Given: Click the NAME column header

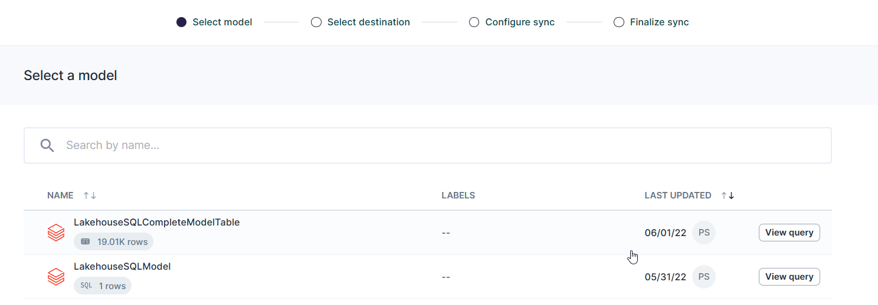Looking at the screenshot, I should pyautogui.click(x=60, y=195).
